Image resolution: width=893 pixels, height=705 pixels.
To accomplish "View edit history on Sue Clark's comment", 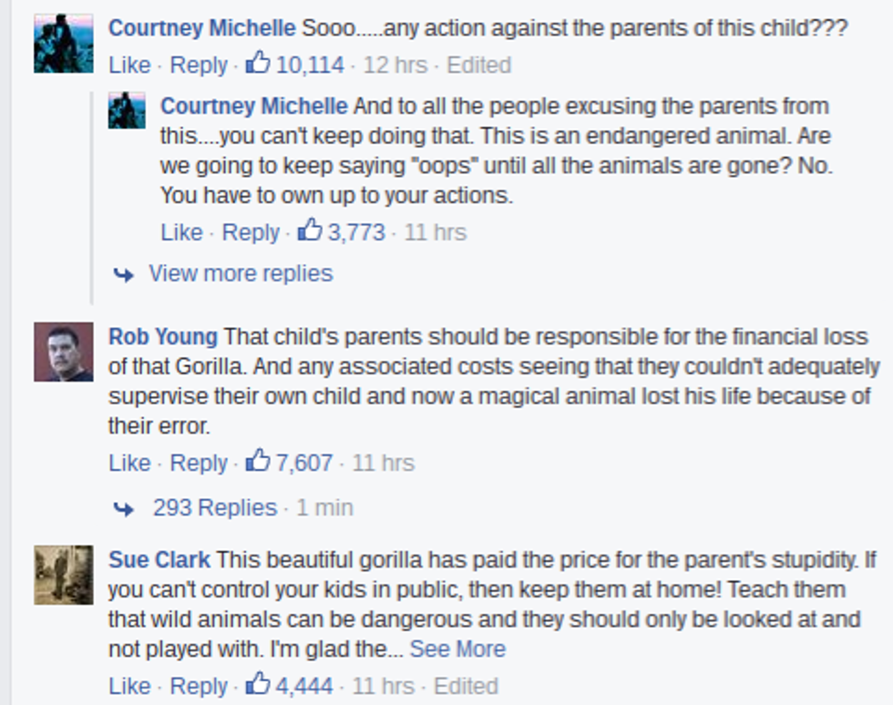I will click(x=466, y=685).
